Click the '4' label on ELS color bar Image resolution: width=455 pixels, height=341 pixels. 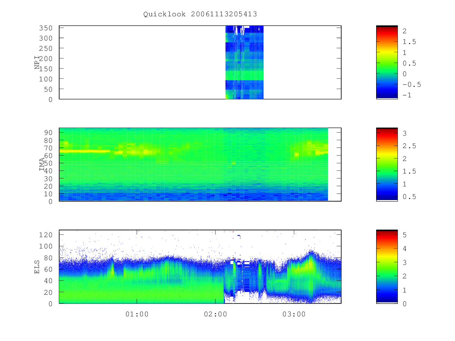pyautogui.click(x=405, y=249)
